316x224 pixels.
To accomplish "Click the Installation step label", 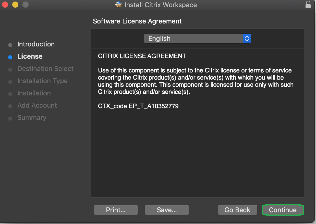I will [x=34, y=93].
